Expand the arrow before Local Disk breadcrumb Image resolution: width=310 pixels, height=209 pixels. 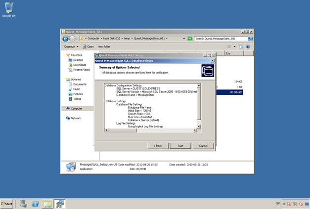click(101, 39)
